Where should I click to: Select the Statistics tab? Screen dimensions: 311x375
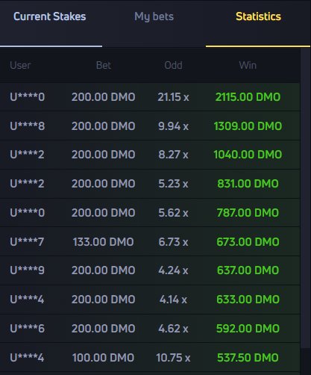point(258,16)
